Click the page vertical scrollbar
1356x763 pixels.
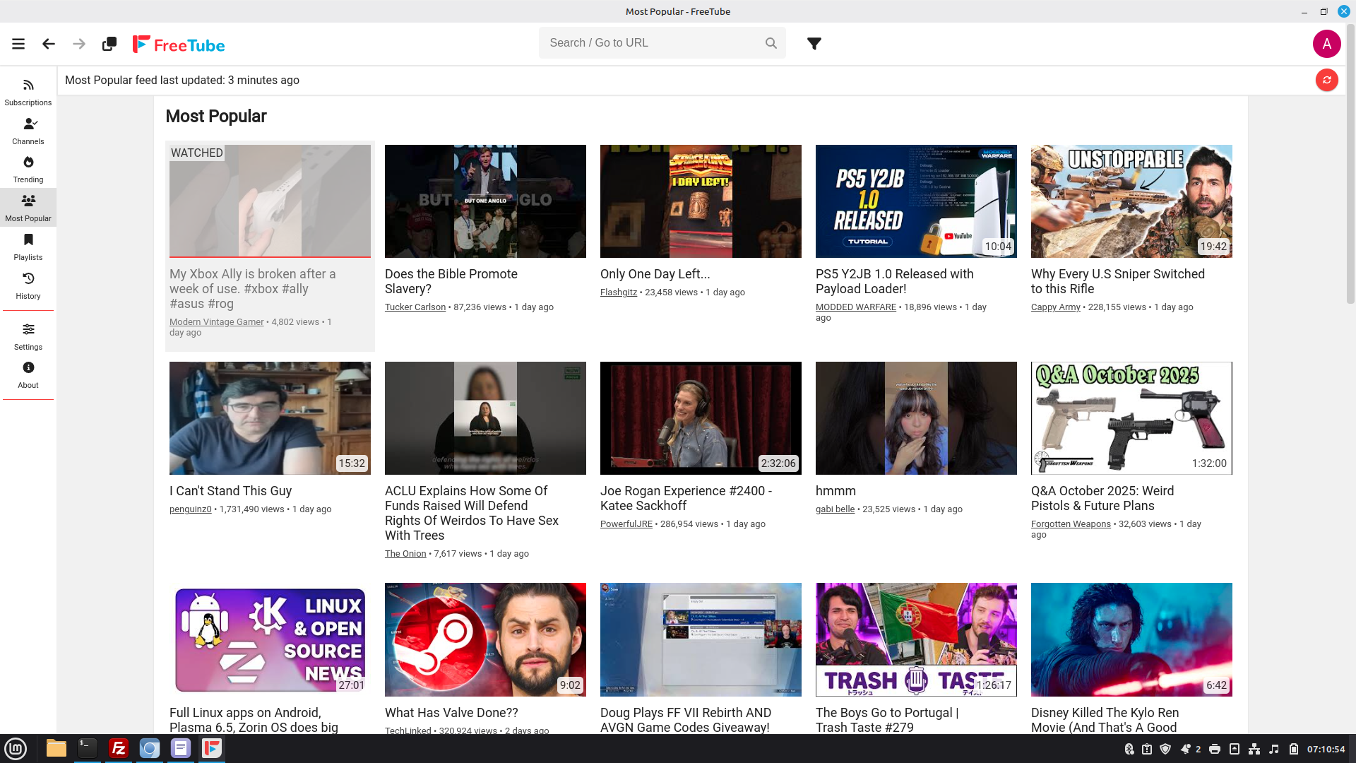(x=1350, y=162)
